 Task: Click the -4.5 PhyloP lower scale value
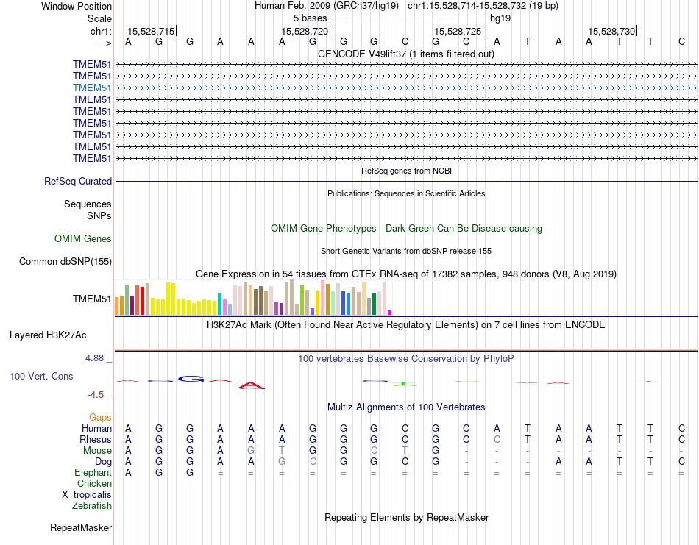click(96, 395)
